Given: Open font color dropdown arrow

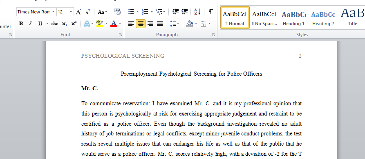Looking at the screenshot, I should 120,23.
